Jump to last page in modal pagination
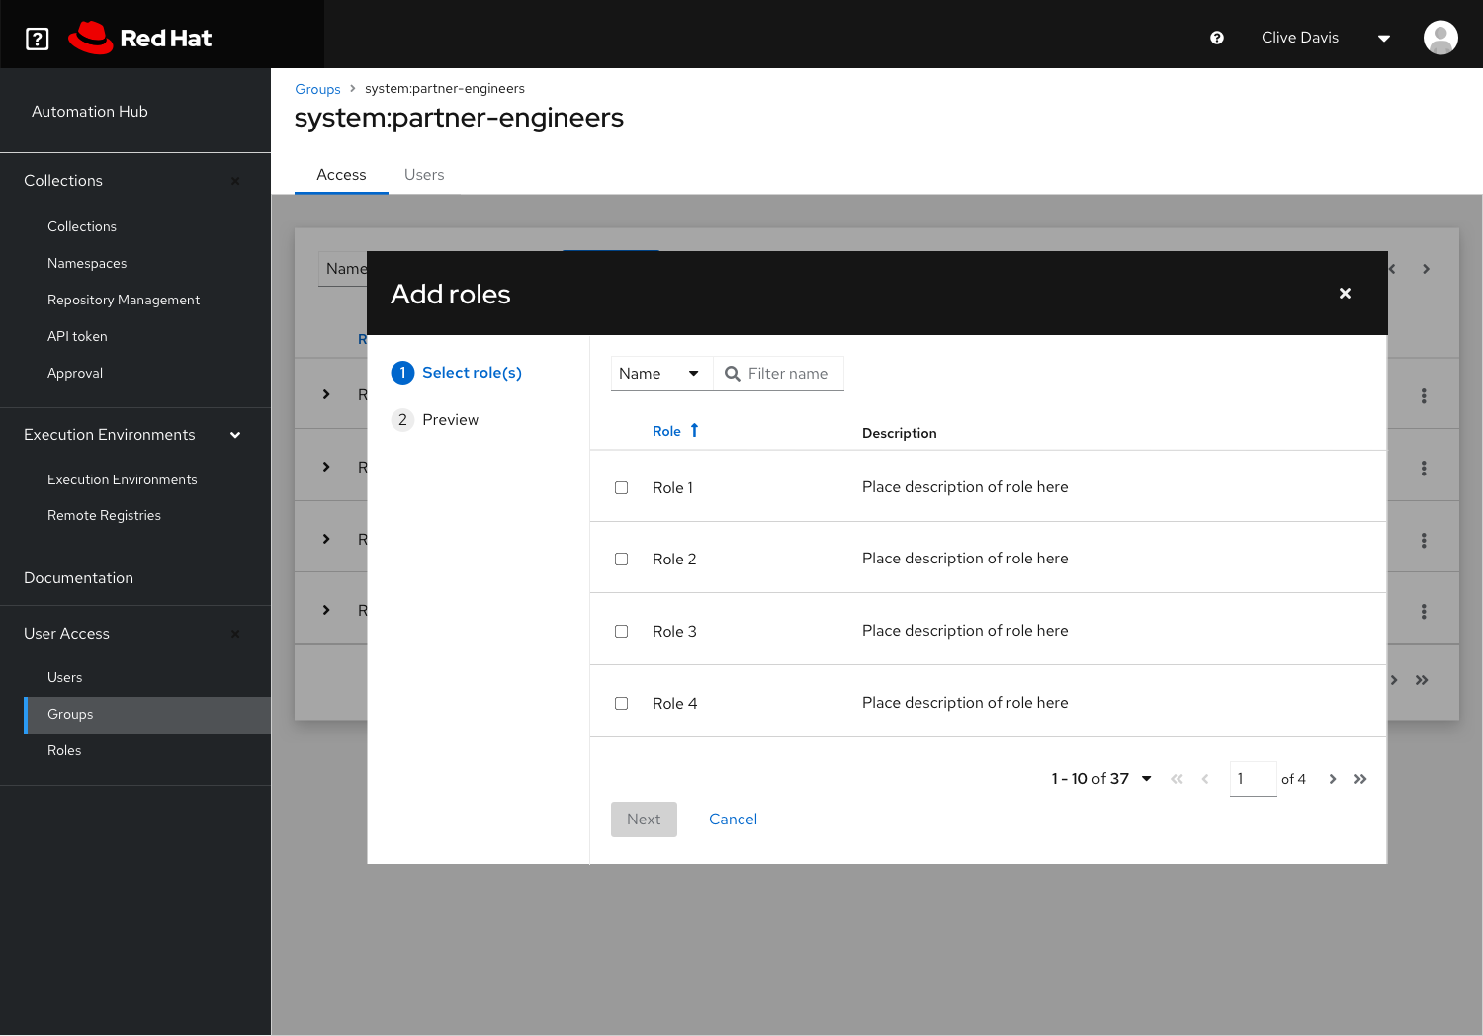 pos(1360,779)
